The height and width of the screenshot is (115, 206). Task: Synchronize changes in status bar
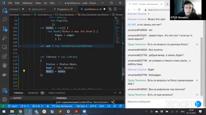[x=25, y=106]
